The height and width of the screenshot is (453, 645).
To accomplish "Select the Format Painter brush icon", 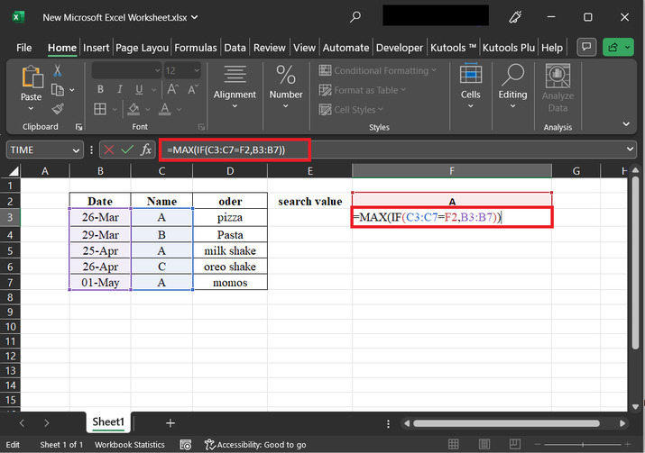I will click(58, 108).
